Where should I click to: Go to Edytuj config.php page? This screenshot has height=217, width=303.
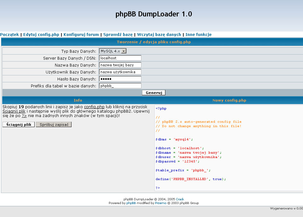coord(41,35)
